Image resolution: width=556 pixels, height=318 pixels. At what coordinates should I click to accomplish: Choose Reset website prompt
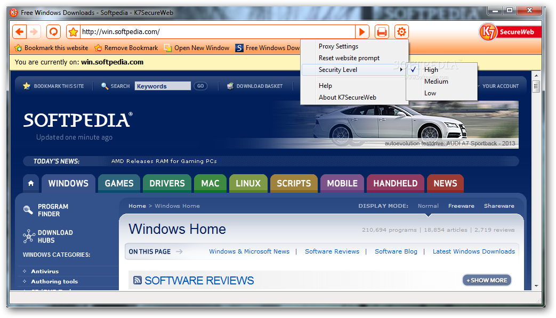click(354, 58)
